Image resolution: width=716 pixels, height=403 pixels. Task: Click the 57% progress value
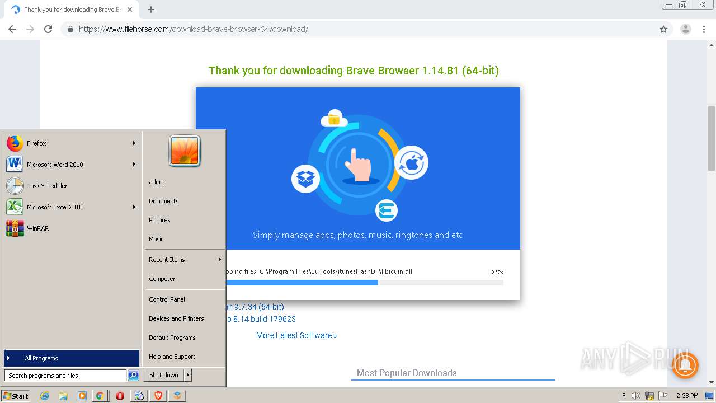[x=497, y=271]
